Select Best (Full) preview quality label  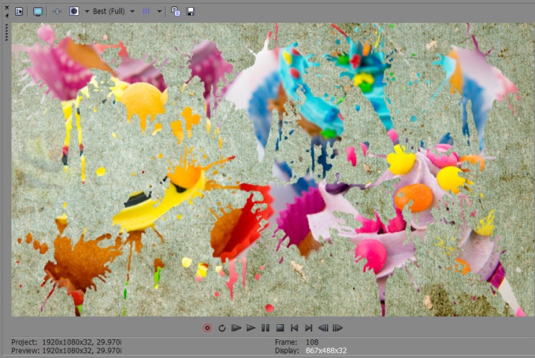(109, 12)
